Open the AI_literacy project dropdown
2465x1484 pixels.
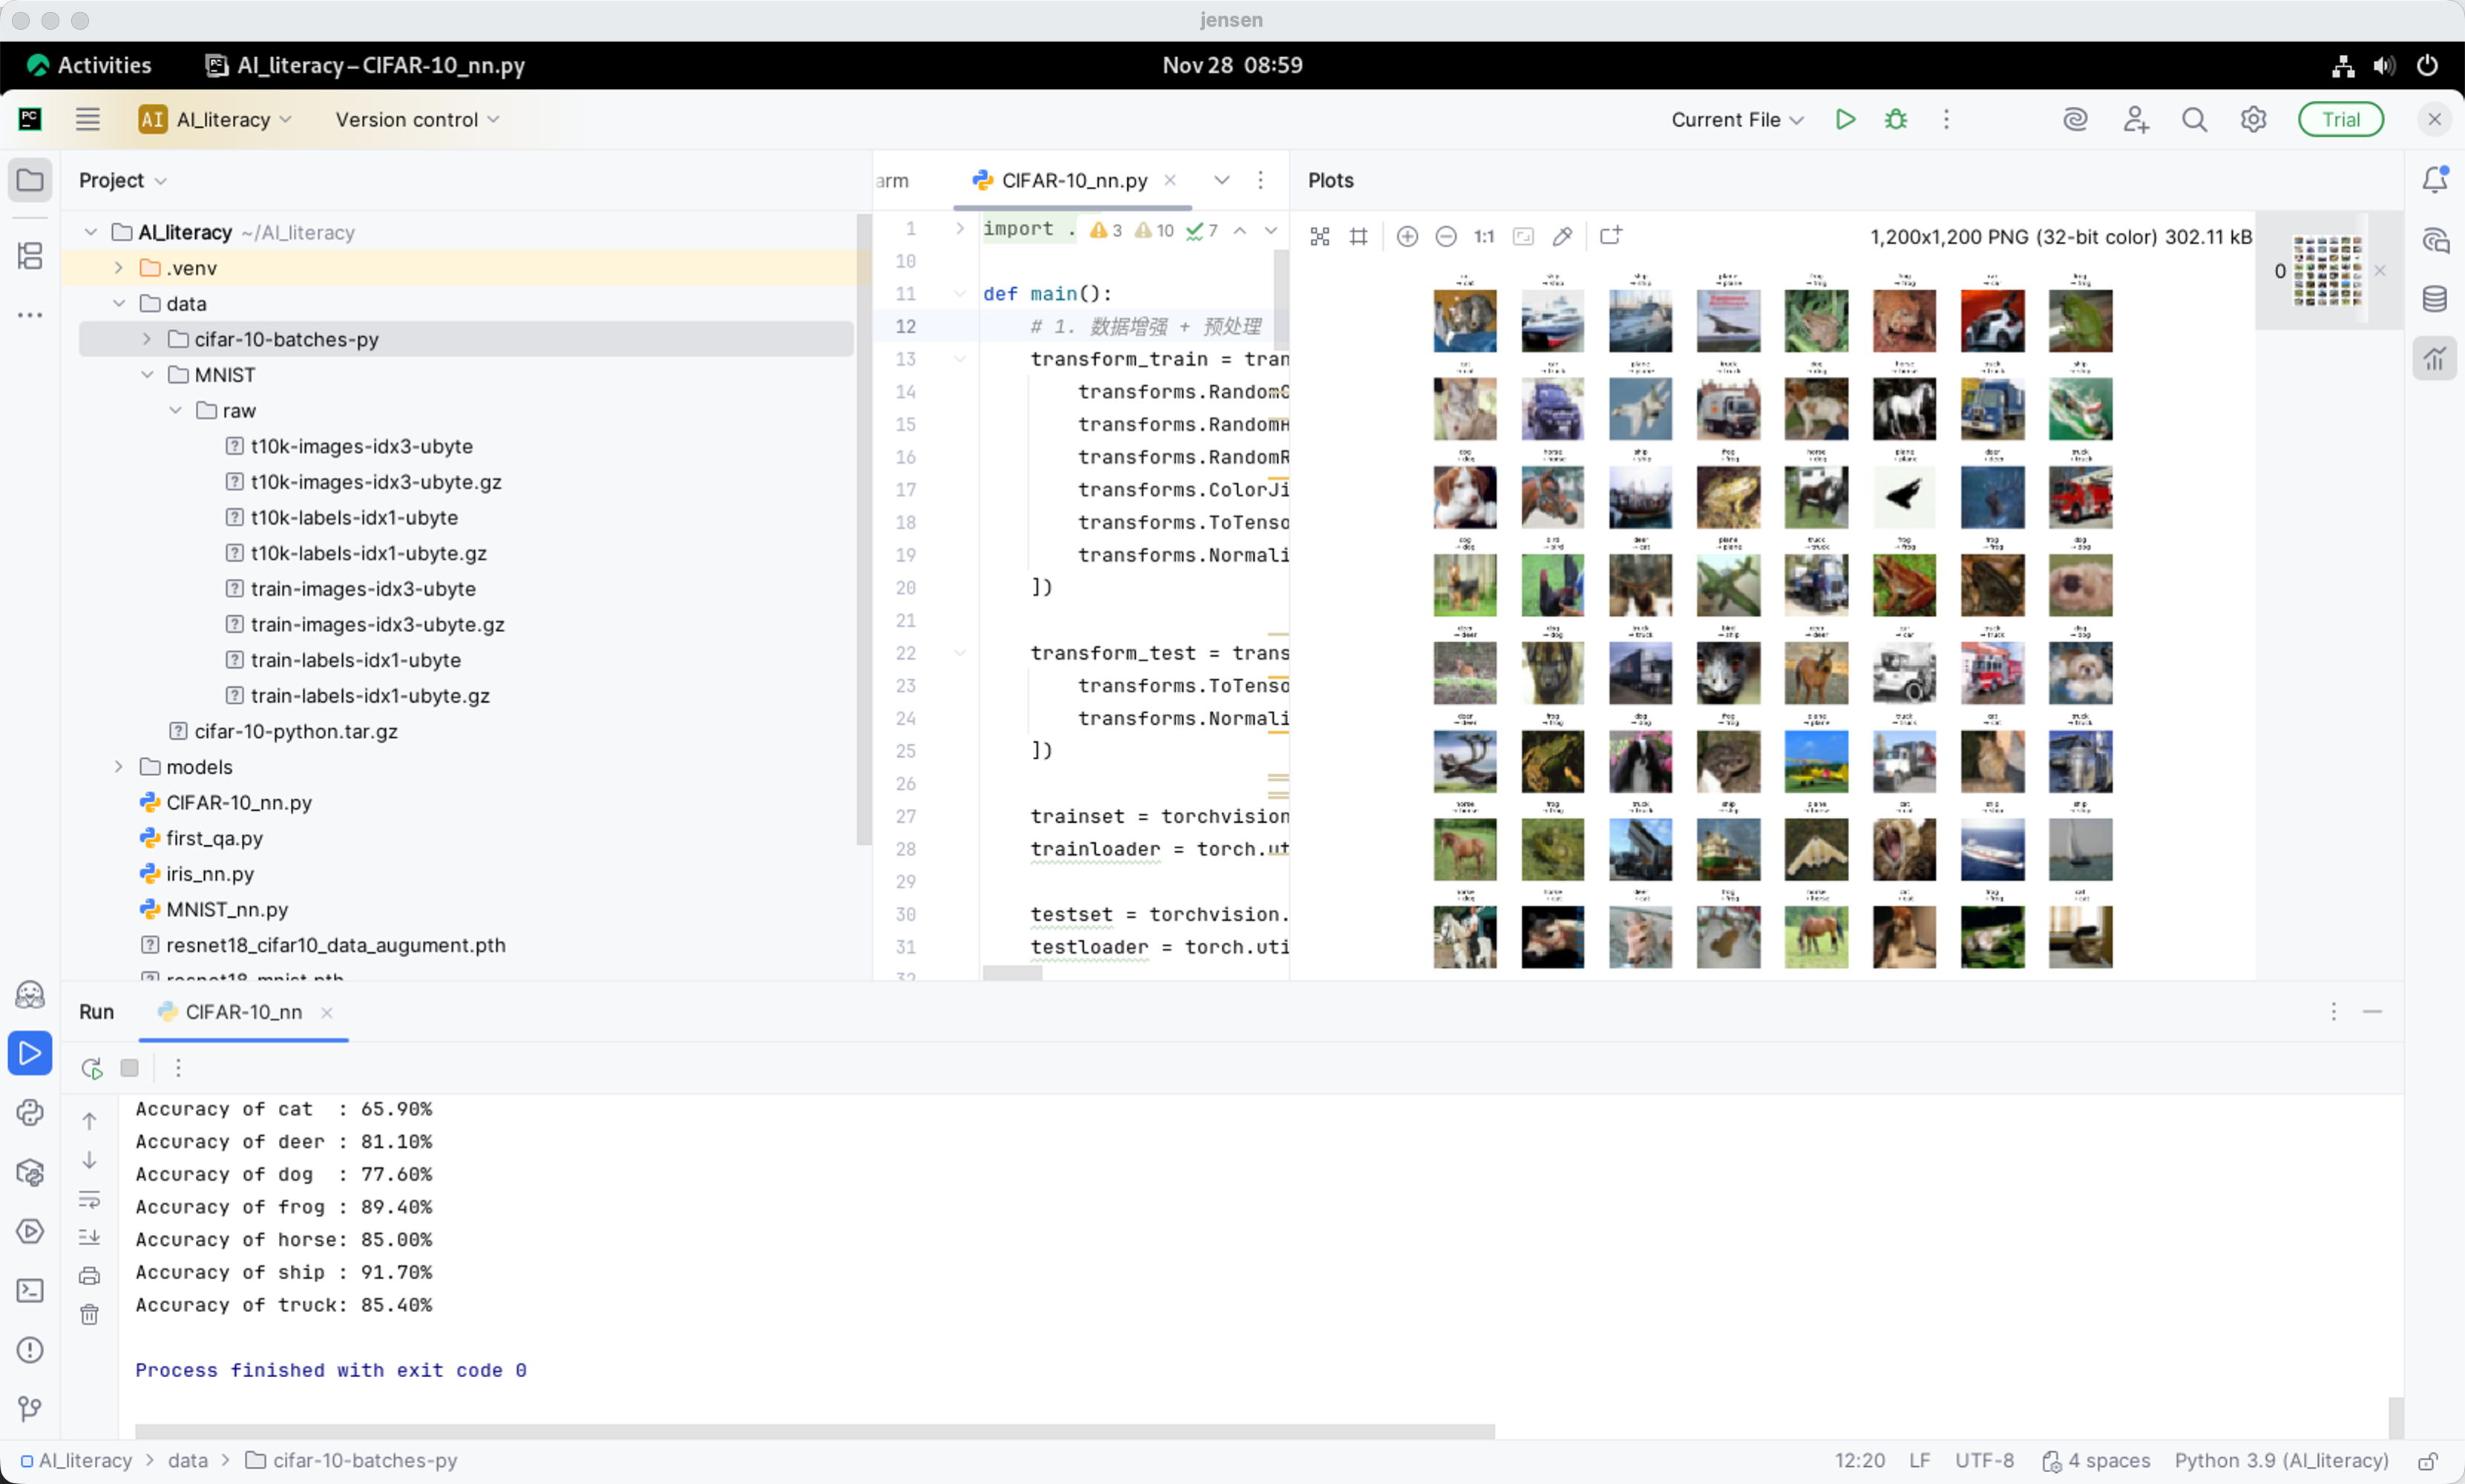pyautogui.click(x=215, y=119)
